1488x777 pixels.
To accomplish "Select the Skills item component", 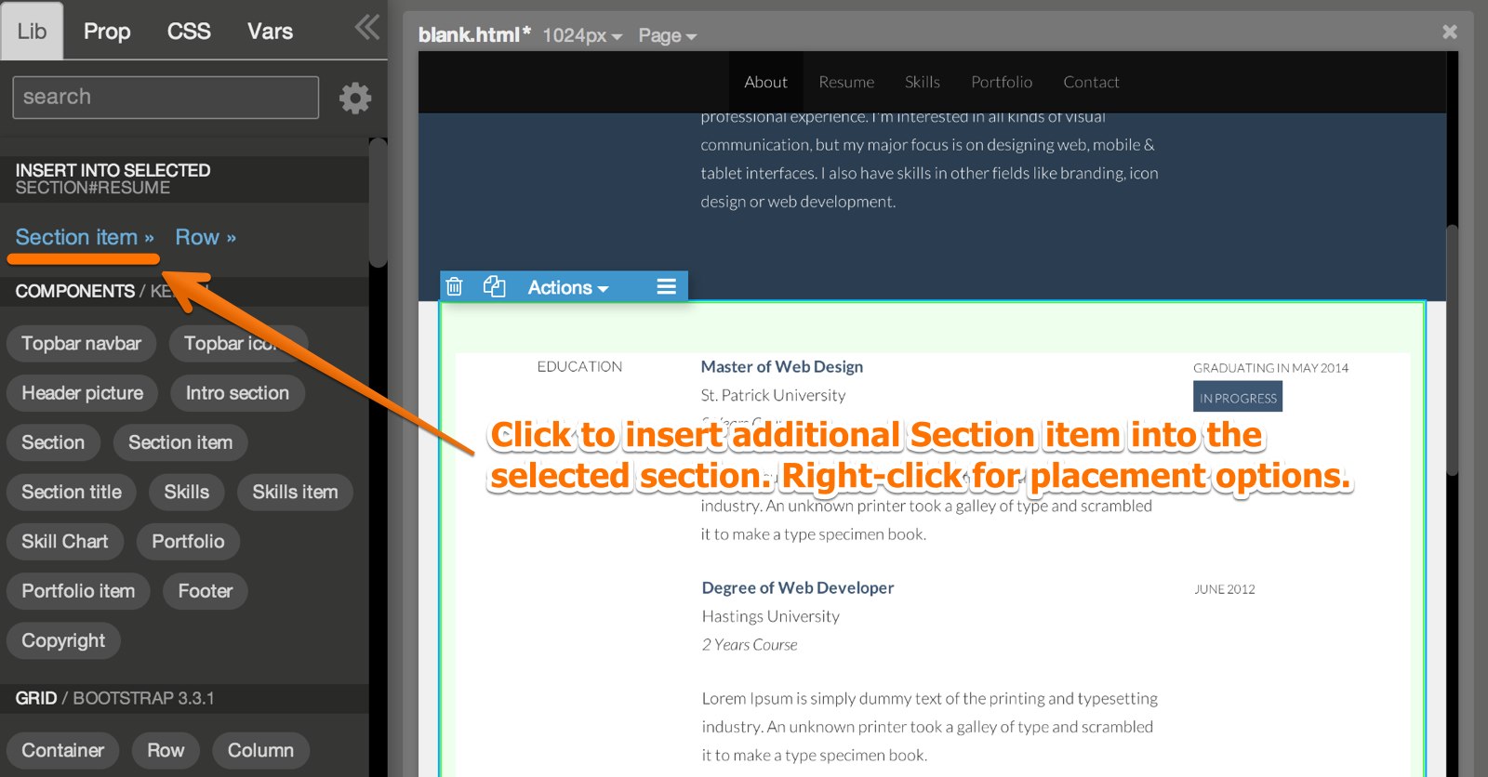I will (295, 492).
